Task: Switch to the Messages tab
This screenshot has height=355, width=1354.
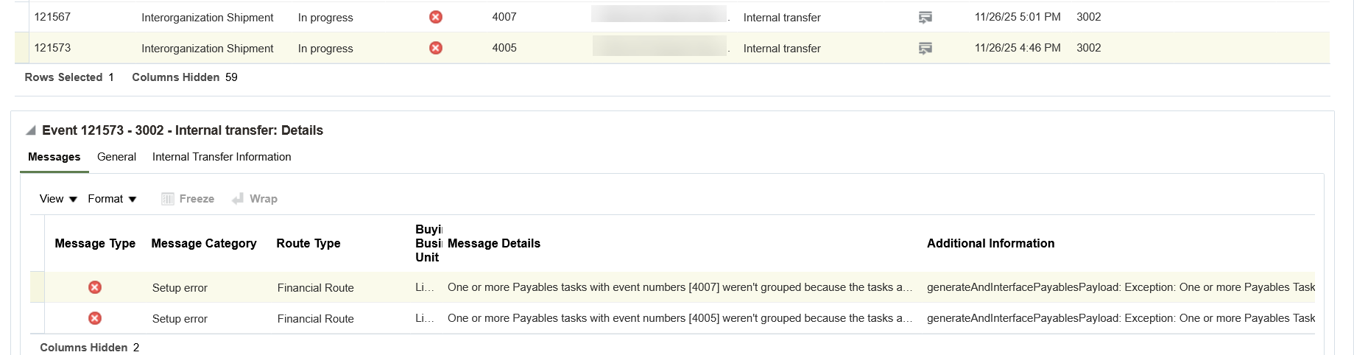Action: [54, 157]
